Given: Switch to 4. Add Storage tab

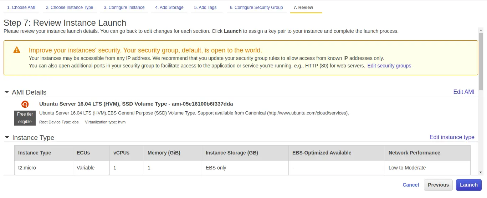Looking at the screenshot, I should (169, 7).
